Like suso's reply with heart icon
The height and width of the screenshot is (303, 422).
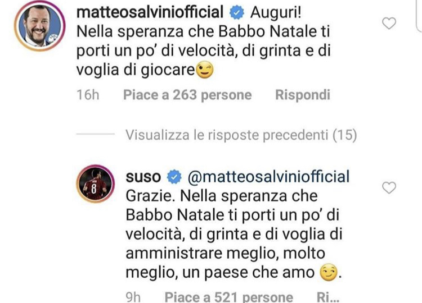389,187
